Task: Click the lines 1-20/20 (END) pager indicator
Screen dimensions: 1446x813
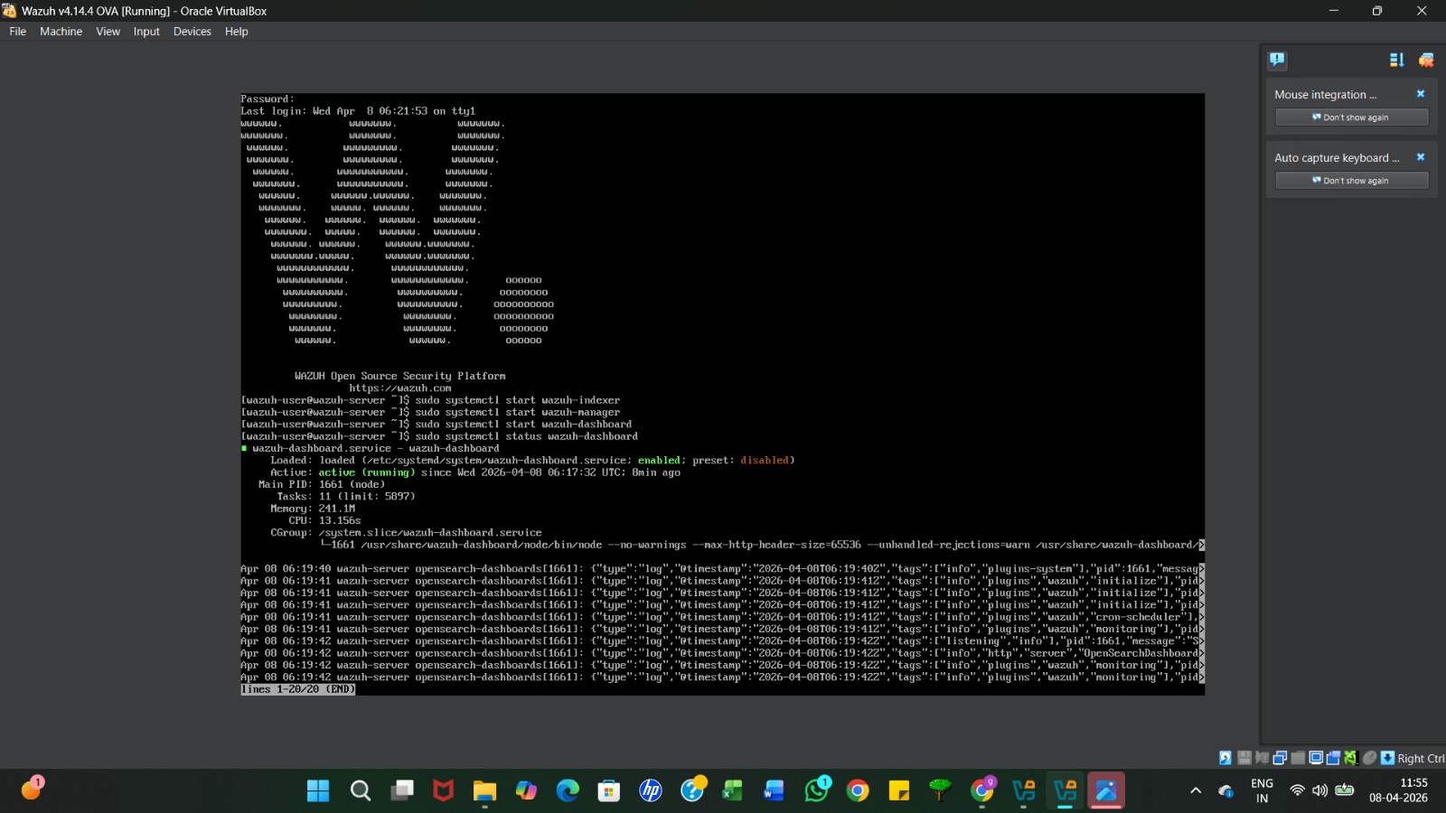Action: pyautogui.click(x=298, y=689)
